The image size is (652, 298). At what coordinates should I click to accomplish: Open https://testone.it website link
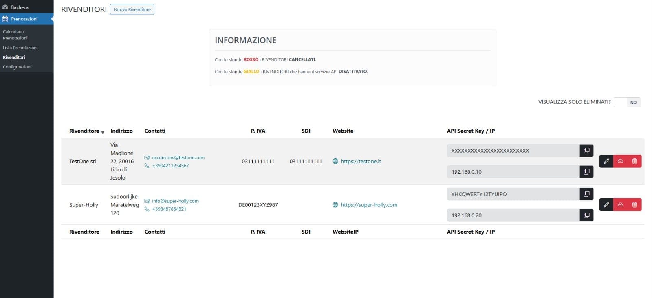pos(361,161)
